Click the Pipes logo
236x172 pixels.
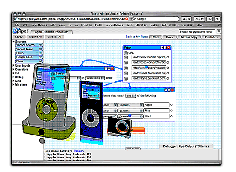click(21, 31)
